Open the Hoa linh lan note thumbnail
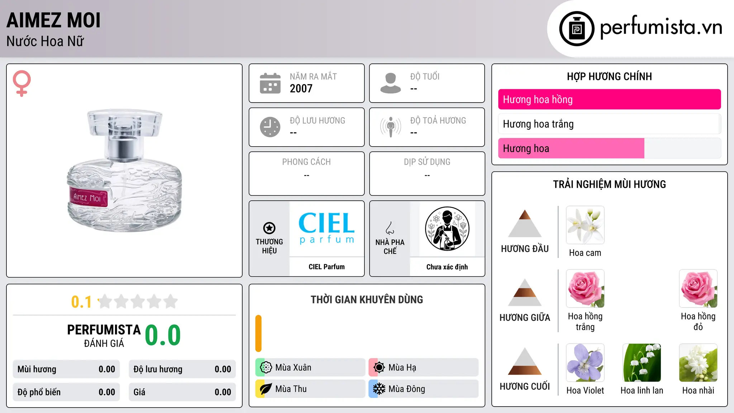734x413 pixels. pos(642,363)
